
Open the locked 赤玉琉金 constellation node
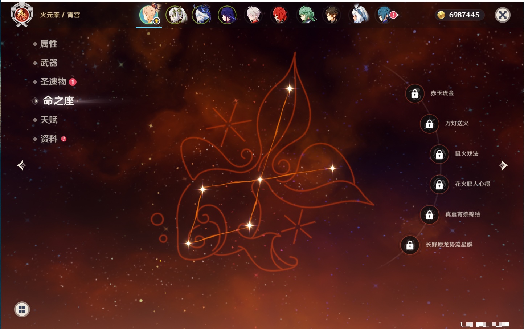click(415, 93)
